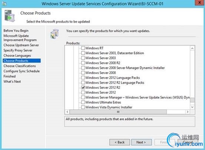Close the configuration wizard window
Image resolution: width=205 pixels, height=150 pixels.
point(199,3)
